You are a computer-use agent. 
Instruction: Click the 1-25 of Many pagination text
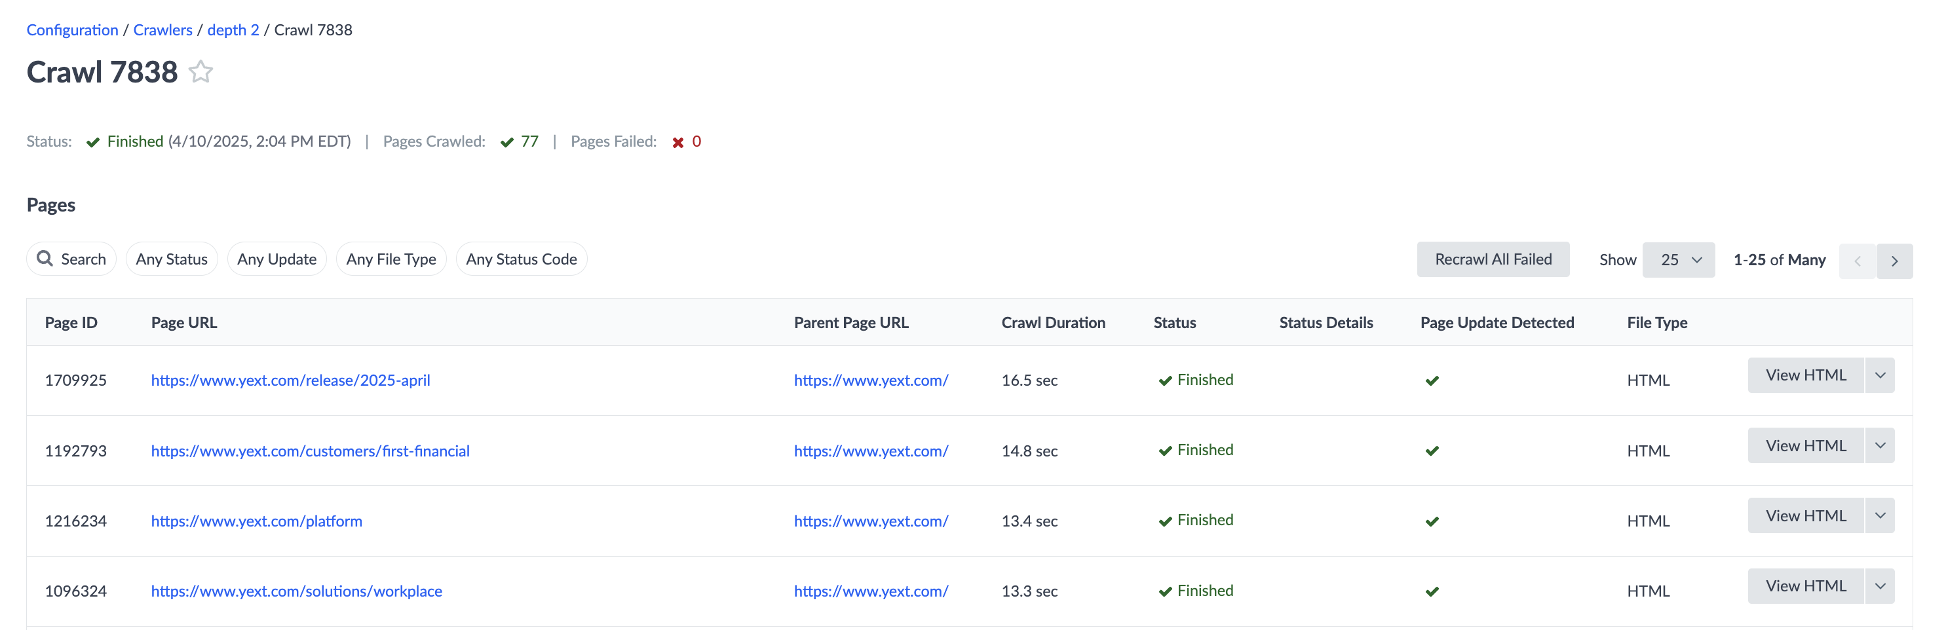pyautogui.click(x=1779, y=260)
